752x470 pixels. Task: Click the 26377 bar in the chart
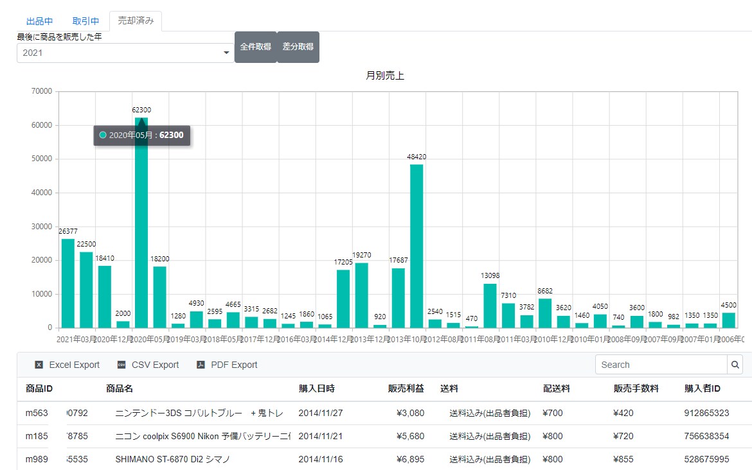[x=68, y=283]
